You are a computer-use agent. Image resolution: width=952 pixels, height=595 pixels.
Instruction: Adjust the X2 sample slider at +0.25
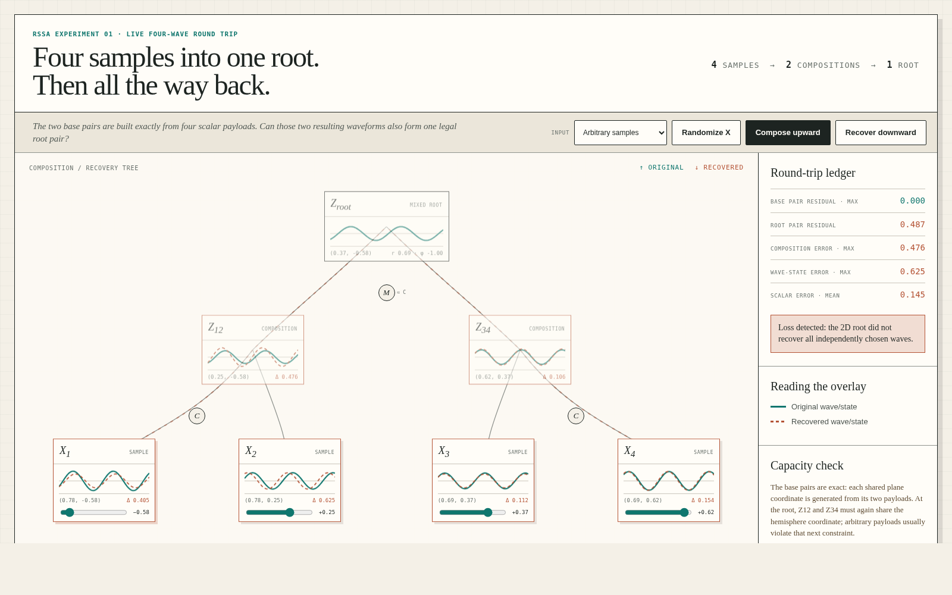[x=279, y=512]
